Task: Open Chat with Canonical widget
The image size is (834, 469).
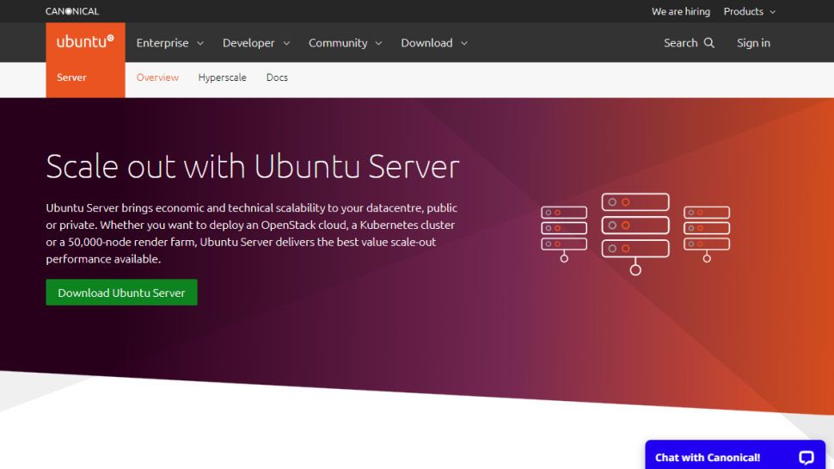Action: 735,456
